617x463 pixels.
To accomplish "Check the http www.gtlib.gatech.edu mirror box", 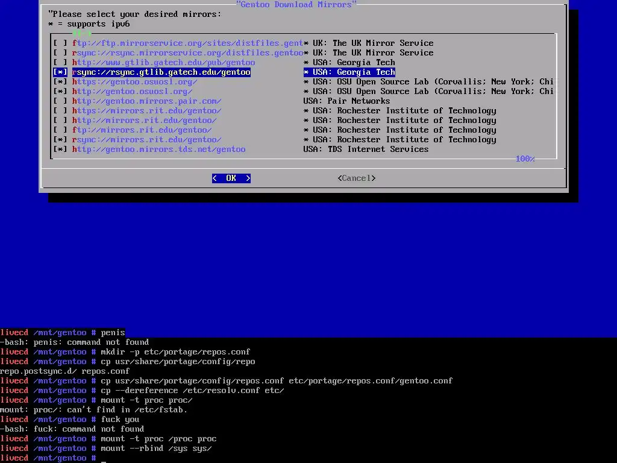I will 60,62.
